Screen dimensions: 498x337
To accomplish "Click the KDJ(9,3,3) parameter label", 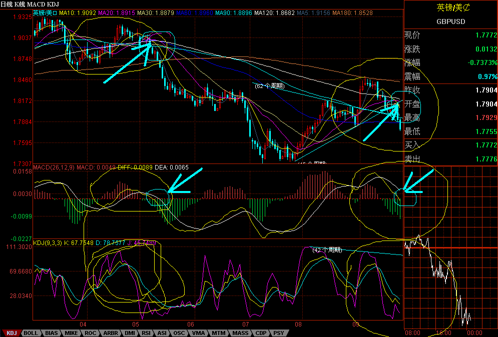I will coord(48,243).
